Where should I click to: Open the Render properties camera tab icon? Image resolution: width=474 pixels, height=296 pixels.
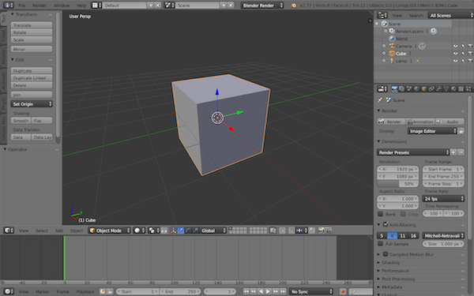[394, 88]
